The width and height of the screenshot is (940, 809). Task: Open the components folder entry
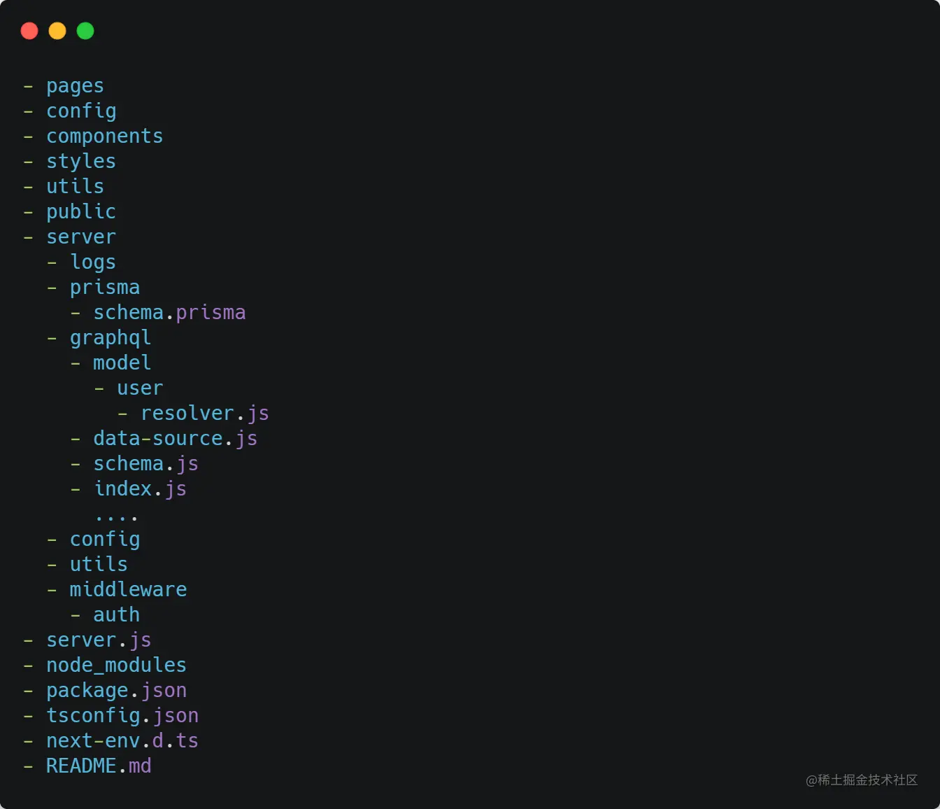(105, 136)
